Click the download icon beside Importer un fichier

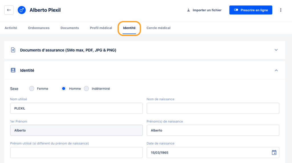point(188,10)
